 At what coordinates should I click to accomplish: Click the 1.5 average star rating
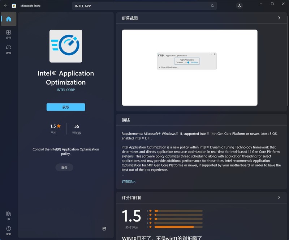tap(56, 128)
